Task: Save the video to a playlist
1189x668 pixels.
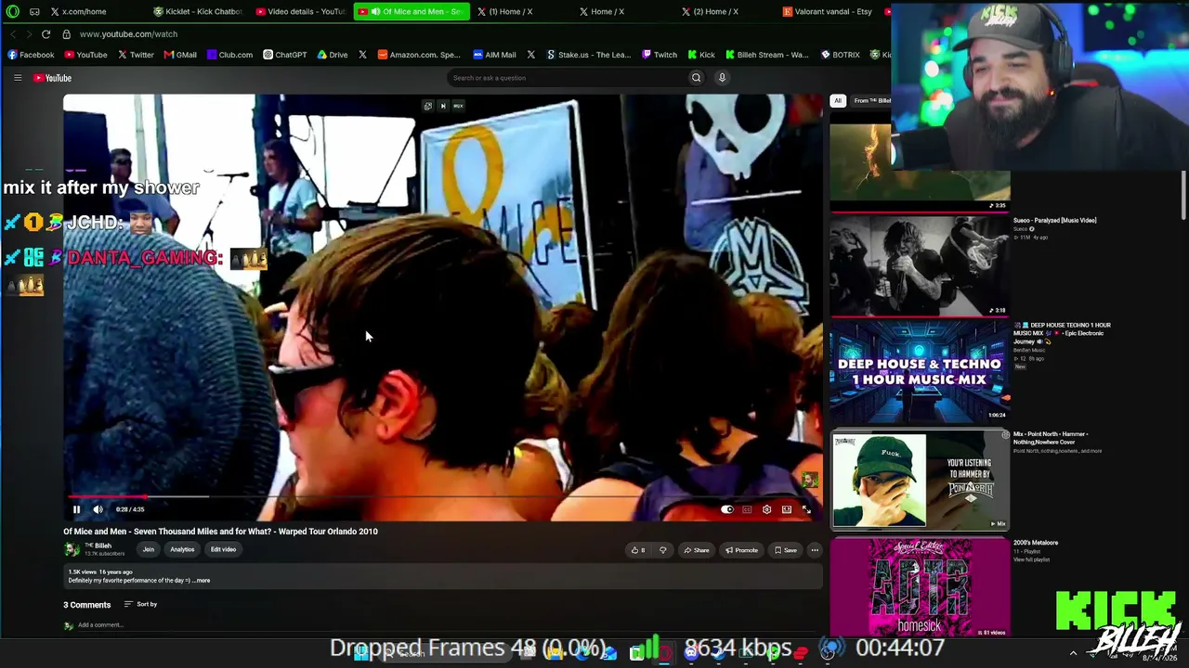Action: (x=786, y=550)
